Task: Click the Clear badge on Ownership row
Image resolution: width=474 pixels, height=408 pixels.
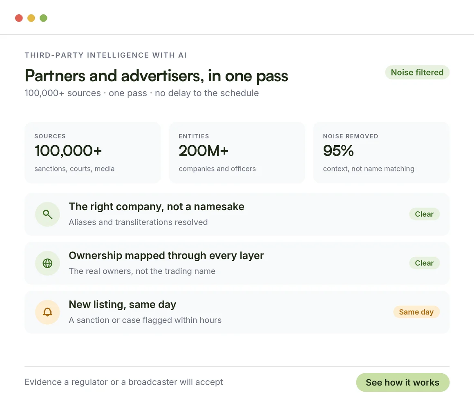Action: [x=424, y=263]
